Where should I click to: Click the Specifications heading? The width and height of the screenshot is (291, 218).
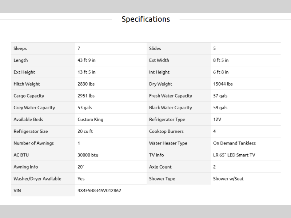145,19
